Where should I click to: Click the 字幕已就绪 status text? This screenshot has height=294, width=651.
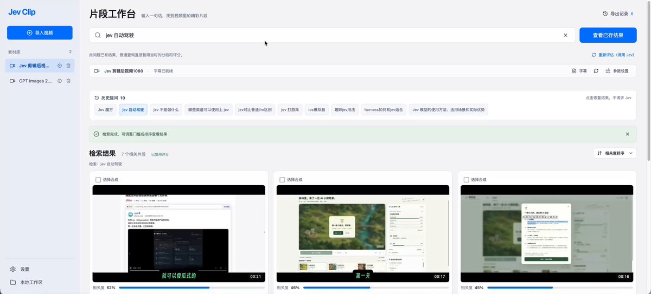[x=163, y=71]
